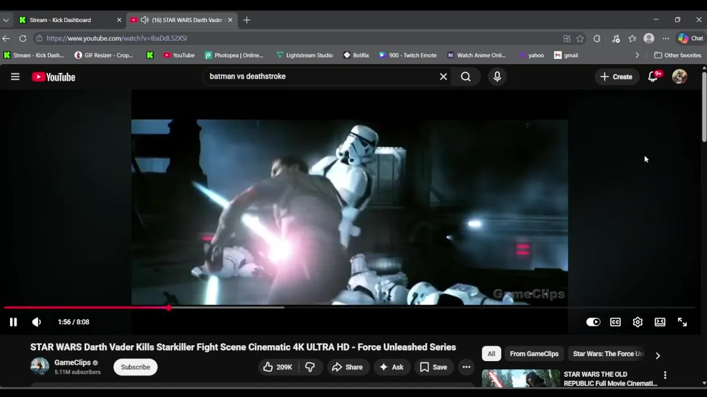Open the Create menu
The width and height of the screenshot is (707, 397).
[x=616, y=77]
